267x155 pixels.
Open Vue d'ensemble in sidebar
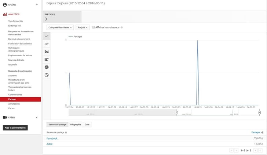pos(16,21)
